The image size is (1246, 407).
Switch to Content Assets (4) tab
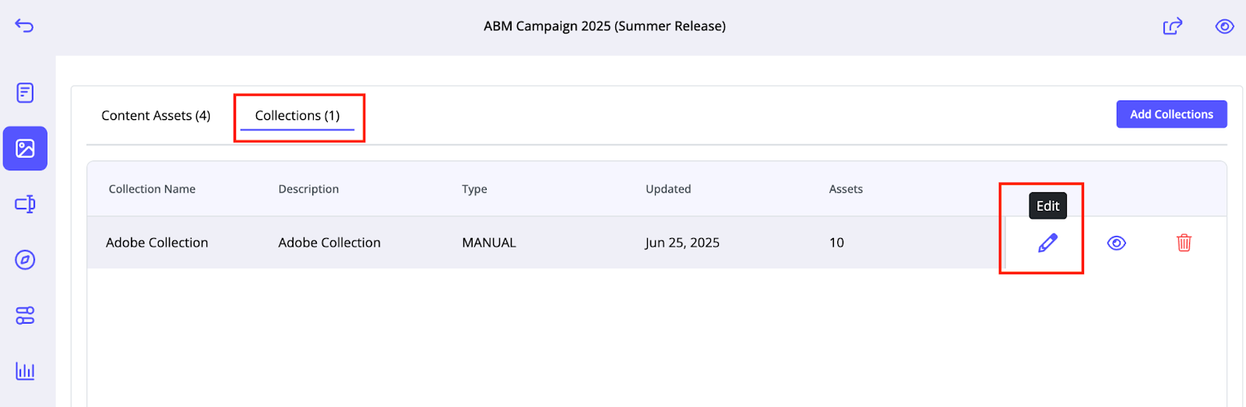156,115
